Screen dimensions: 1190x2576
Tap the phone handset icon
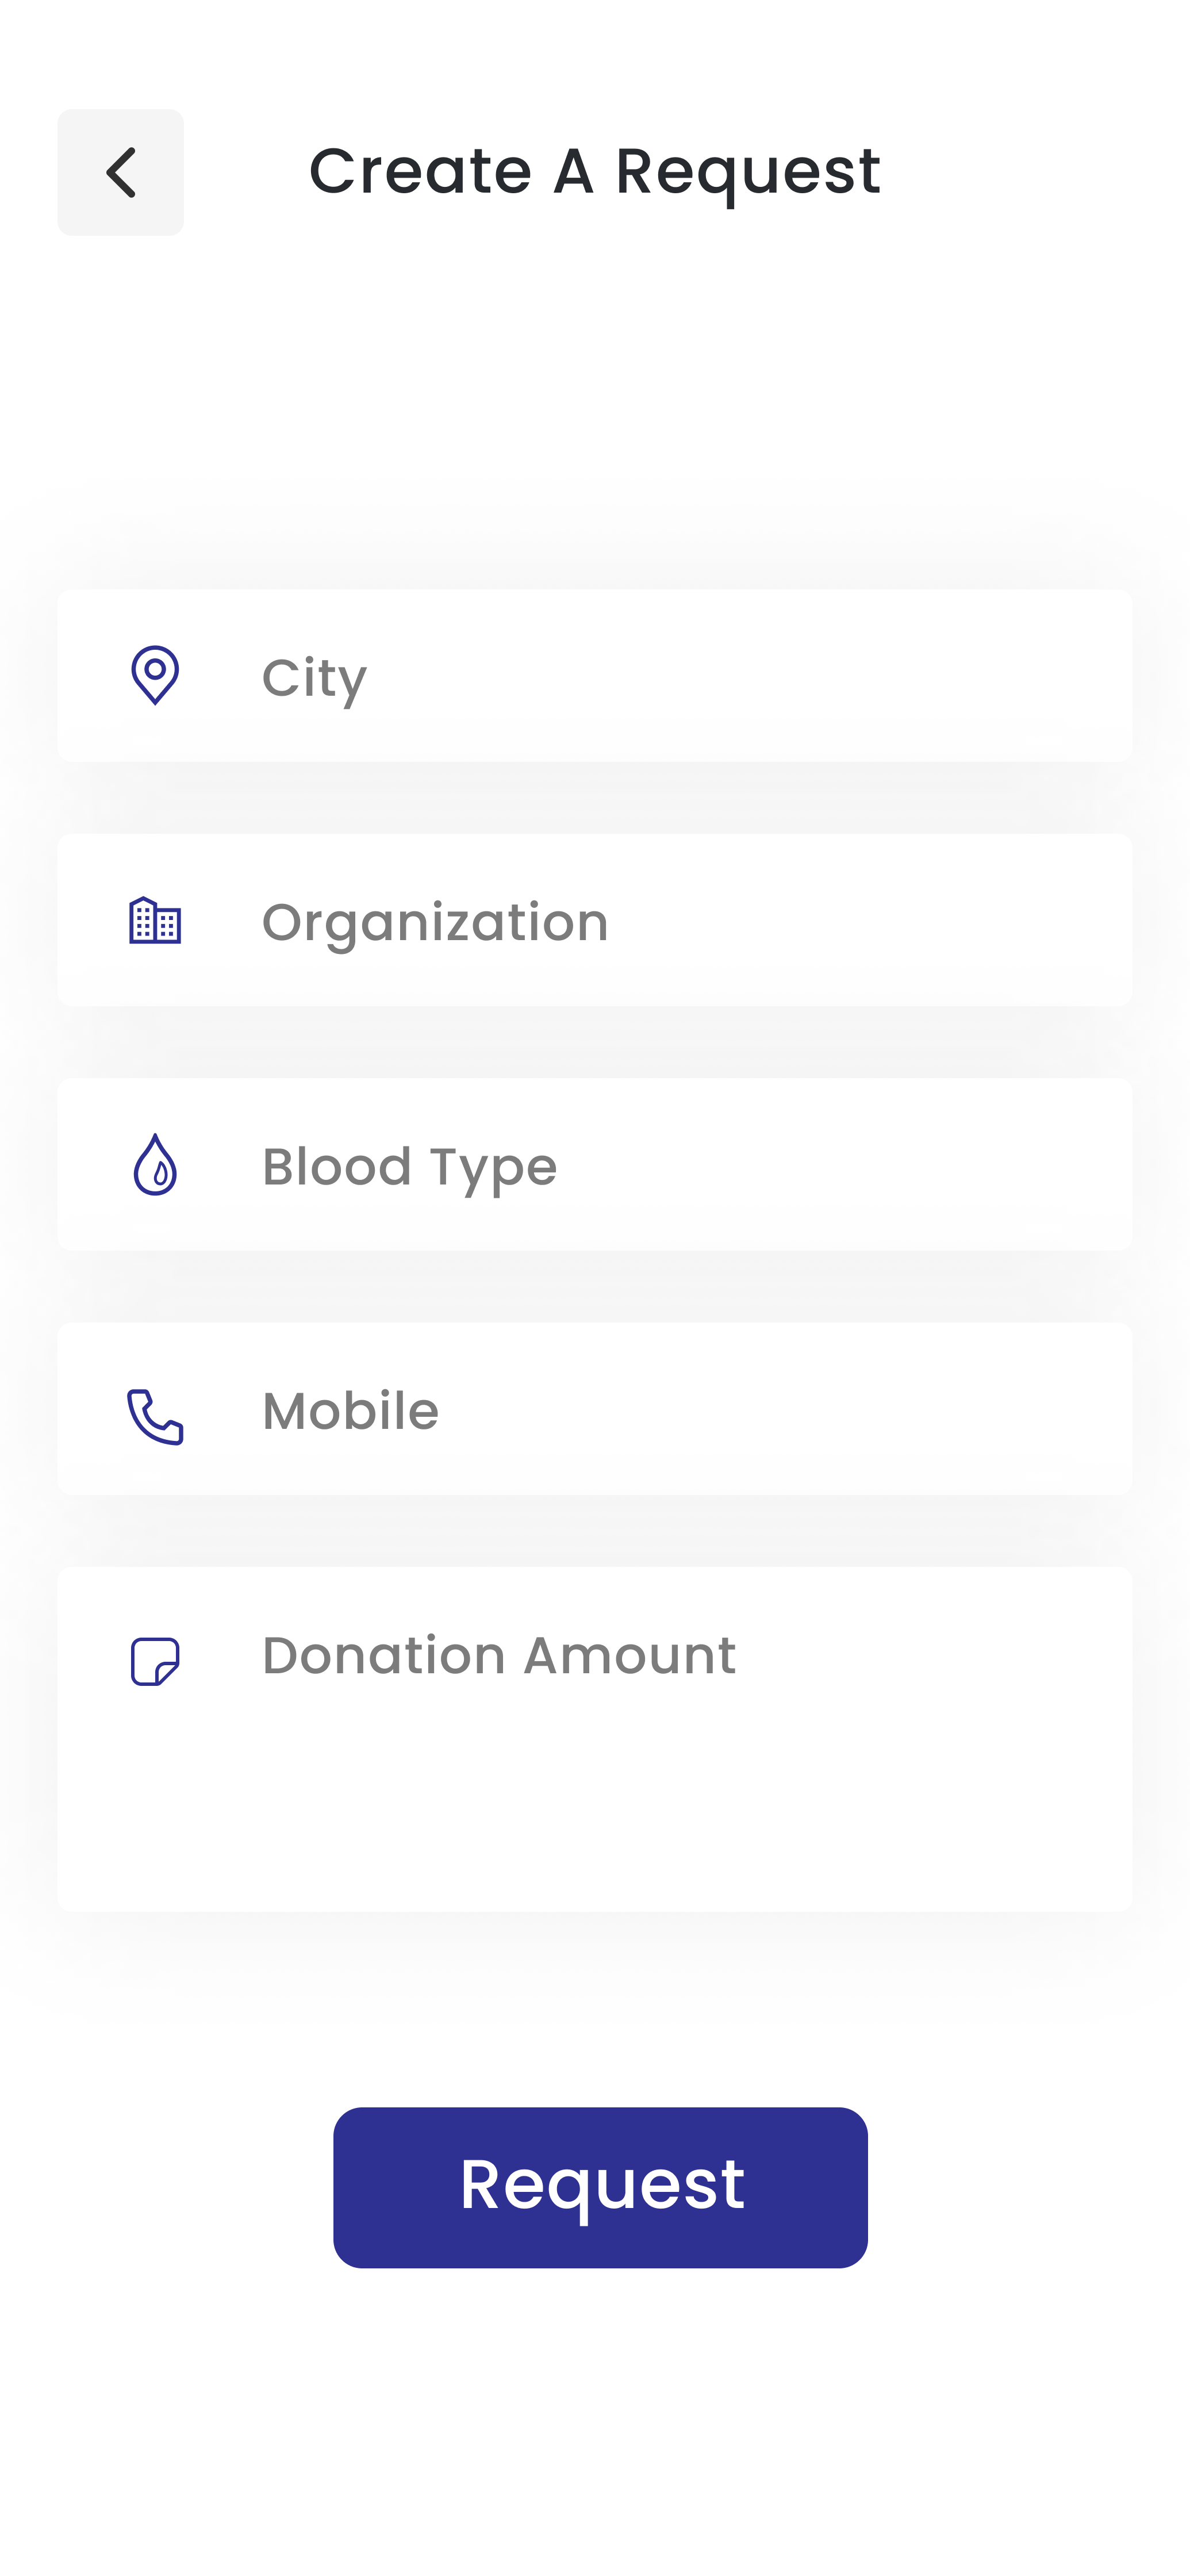coord(155,1416)
